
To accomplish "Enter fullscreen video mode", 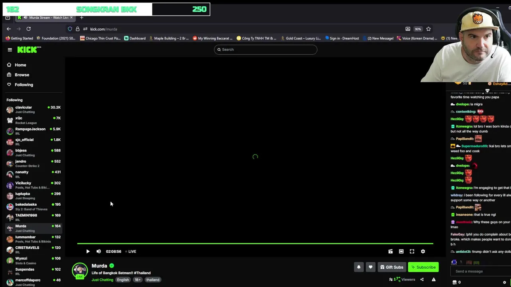I will point(412,252).
